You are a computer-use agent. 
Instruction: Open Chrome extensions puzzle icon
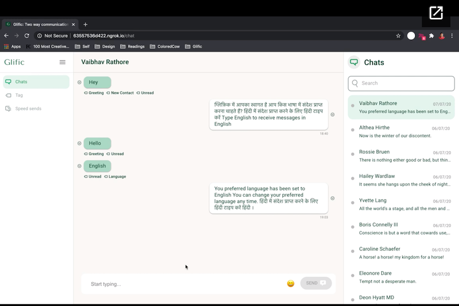pos(431,36)
